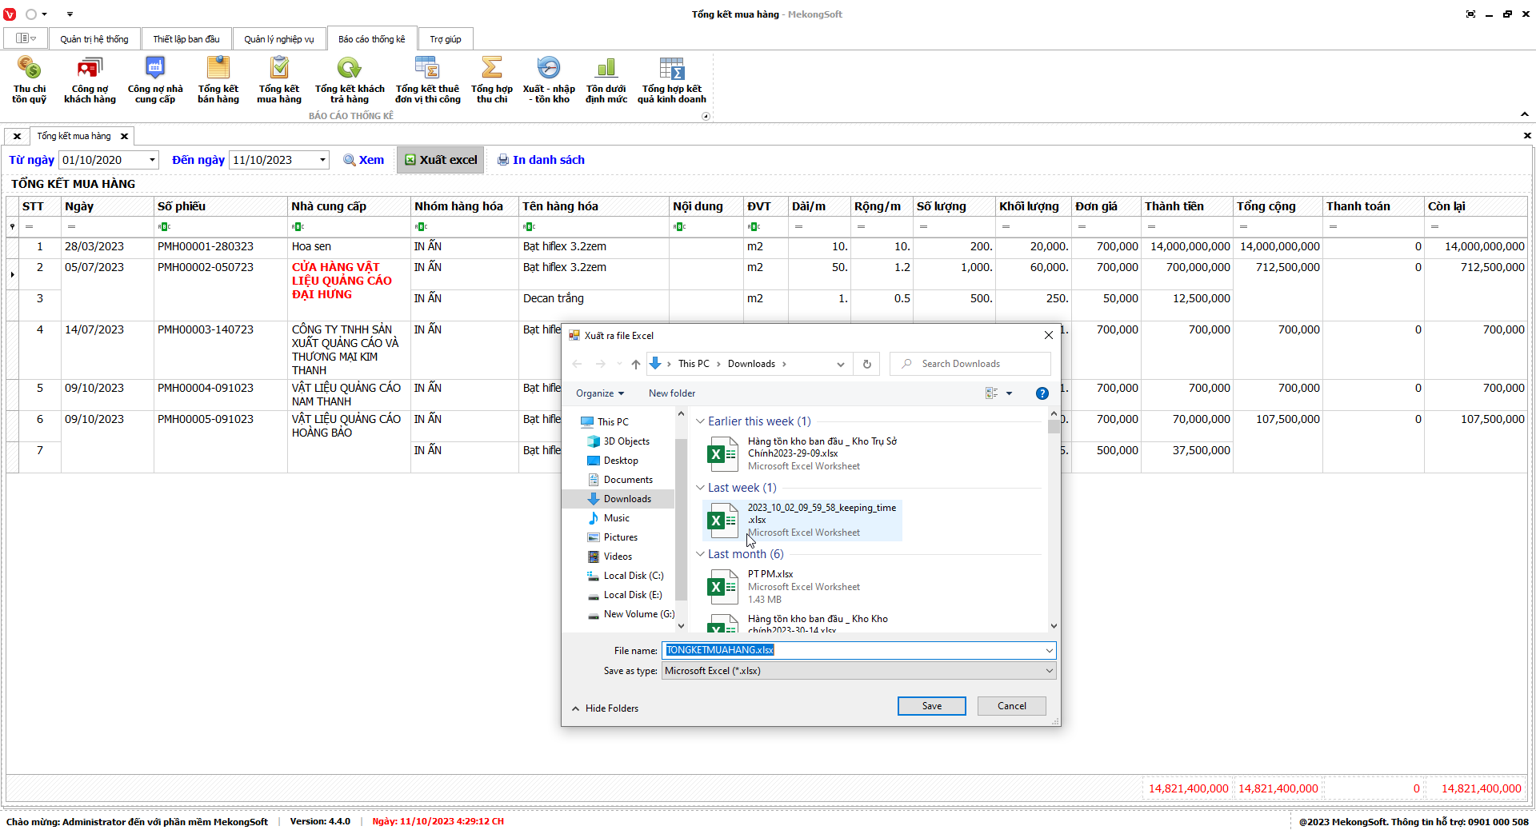This screenshot has height=830, width=1536.
Task: Open Công nợ nhà cung cấp report
Action: pos(155,80)
